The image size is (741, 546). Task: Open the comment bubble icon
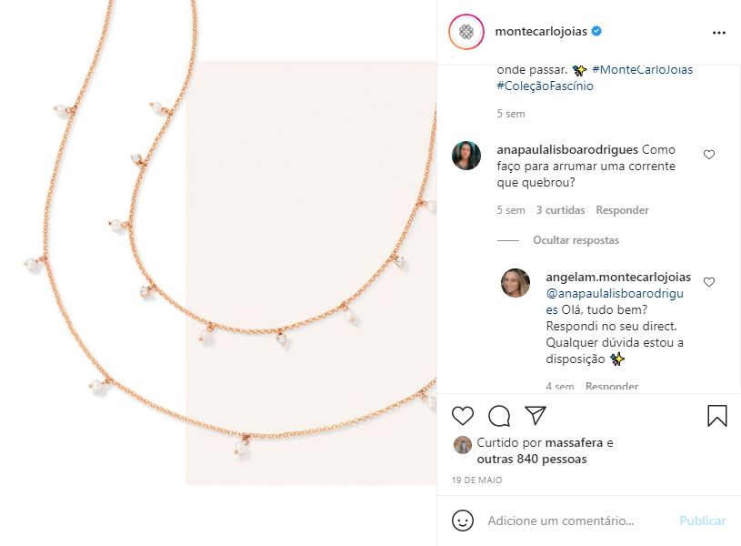[x=499, y=416]
